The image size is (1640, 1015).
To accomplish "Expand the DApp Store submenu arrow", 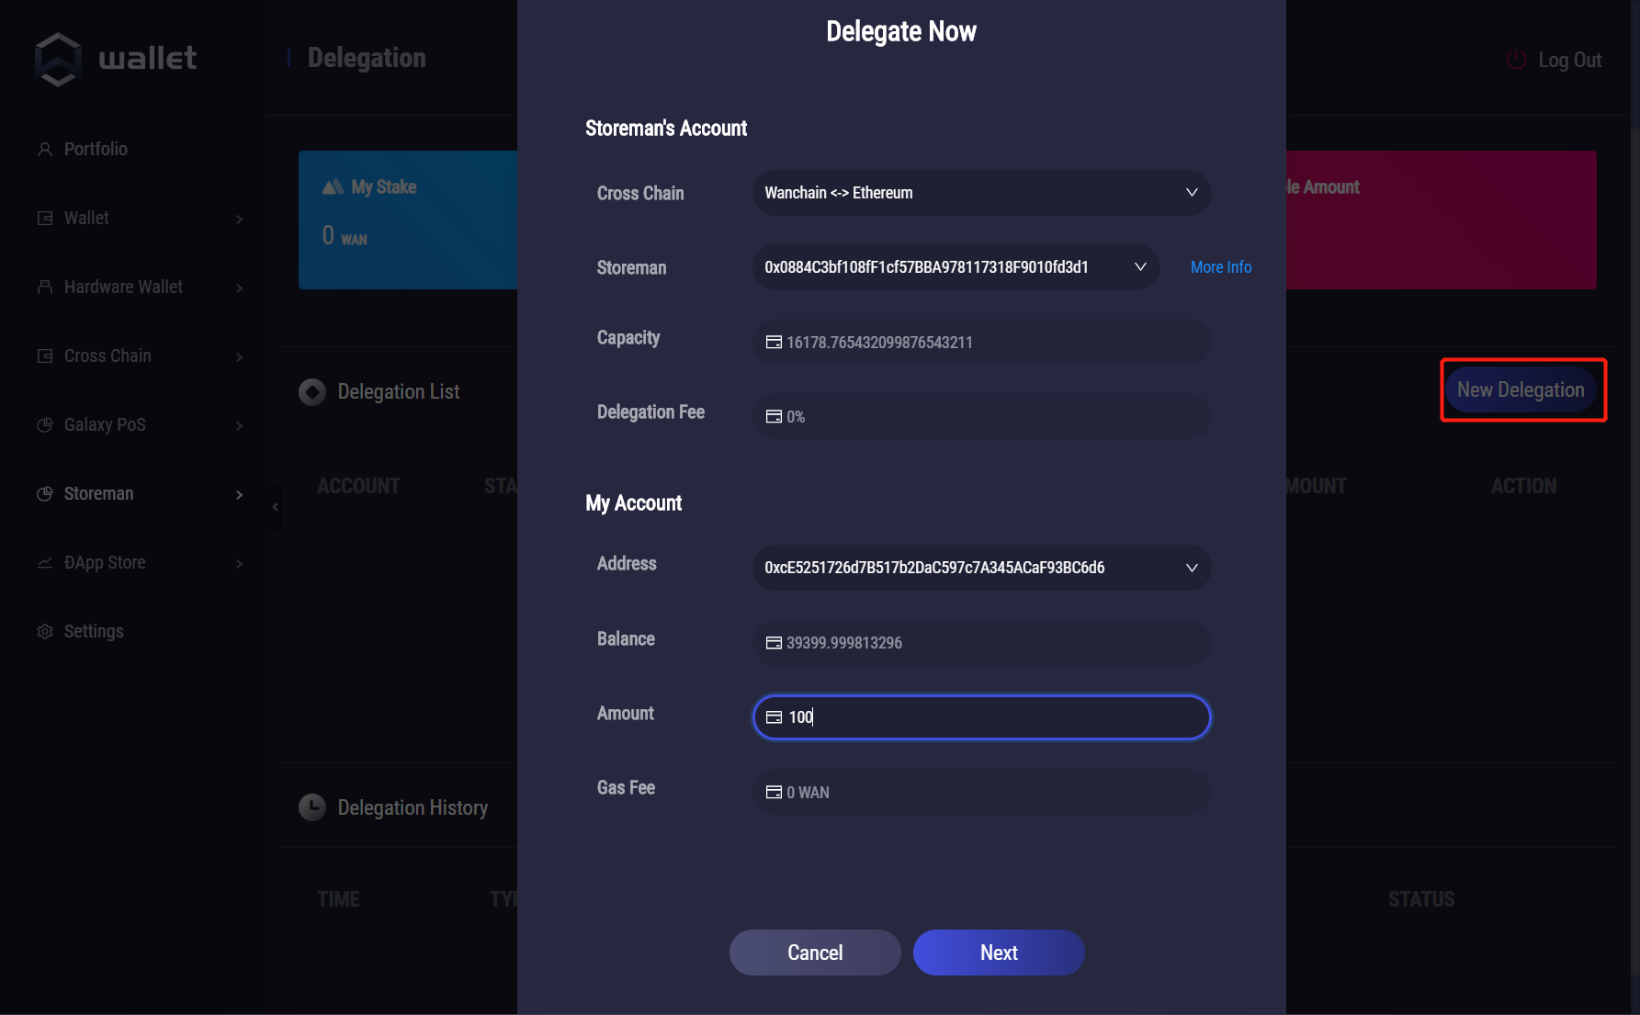I will tap(239, 563).
